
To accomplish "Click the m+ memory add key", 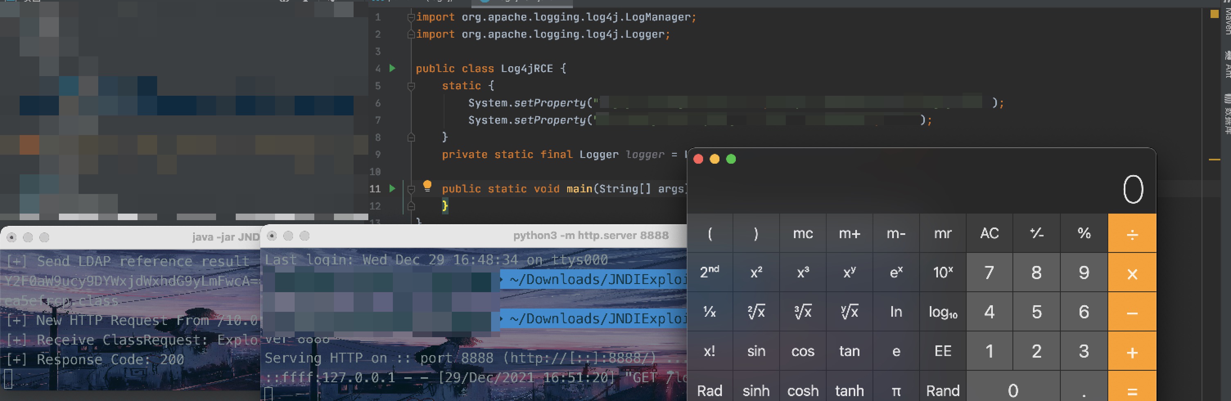I will point(849,233).
